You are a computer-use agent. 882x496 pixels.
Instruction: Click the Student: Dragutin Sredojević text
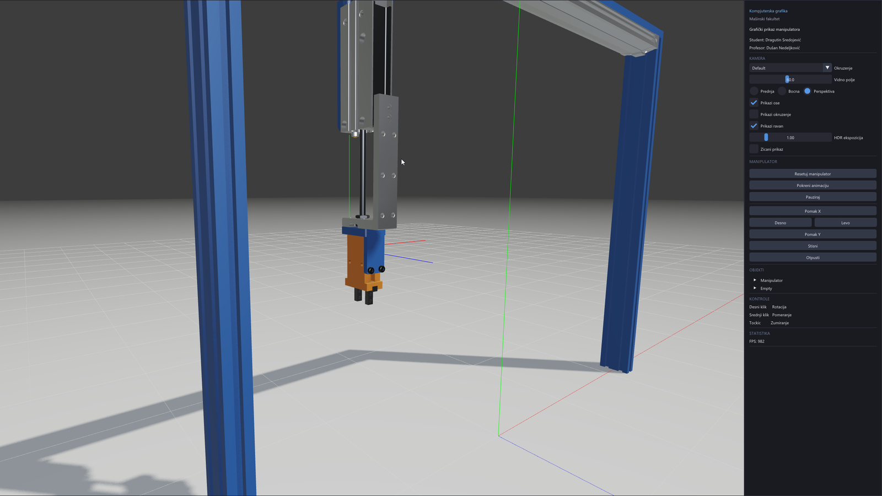[775, 40]
